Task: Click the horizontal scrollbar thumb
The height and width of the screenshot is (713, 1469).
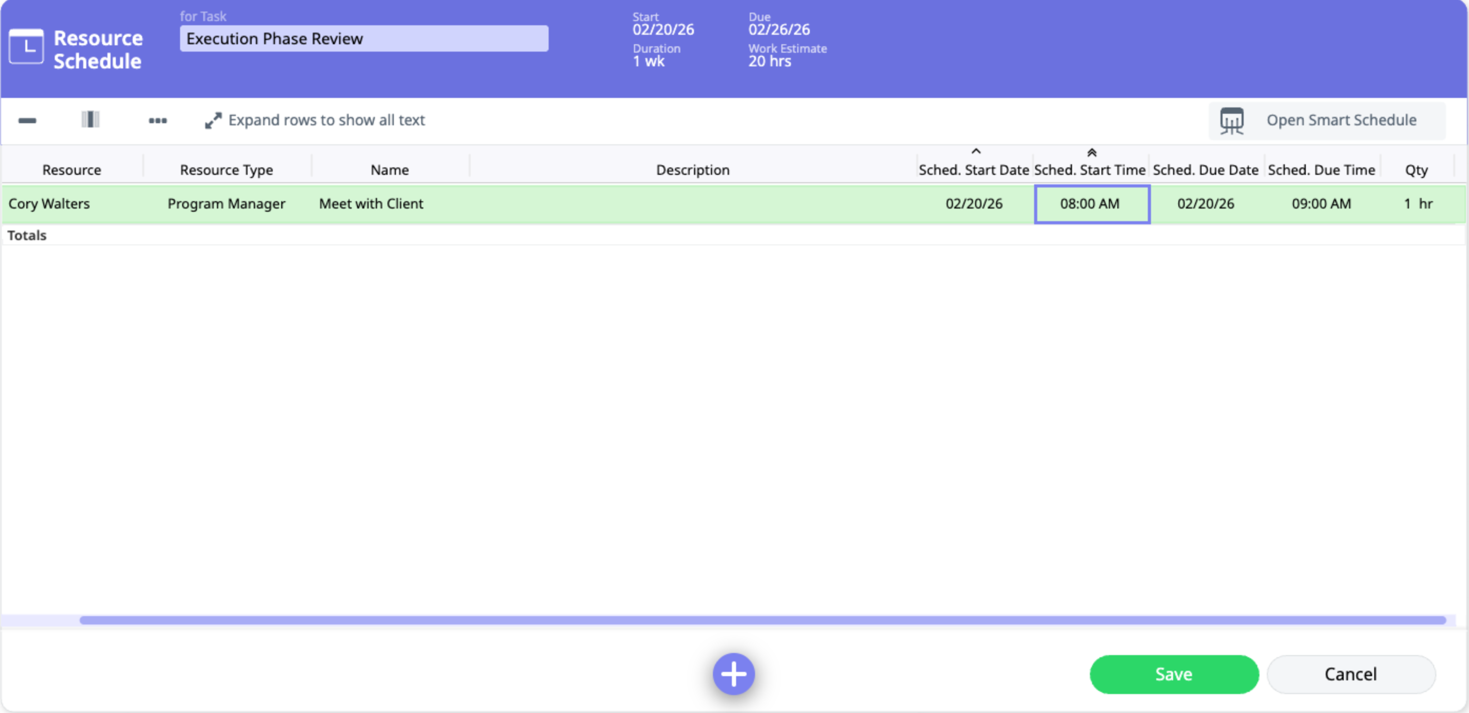Action: pyautogui.click(x=762, y=620)
